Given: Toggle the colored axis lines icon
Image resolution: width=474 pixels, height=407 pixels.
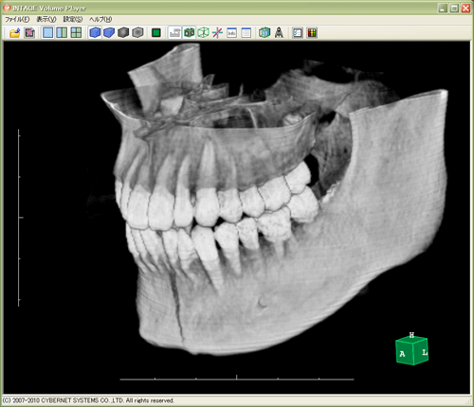Looking at the screenshot, I should coord(217,32).
